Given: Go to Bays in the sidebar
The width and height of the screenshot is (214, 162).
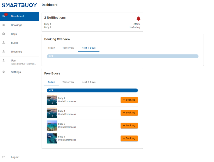Looking at the screenshot, I should point(20,34).
